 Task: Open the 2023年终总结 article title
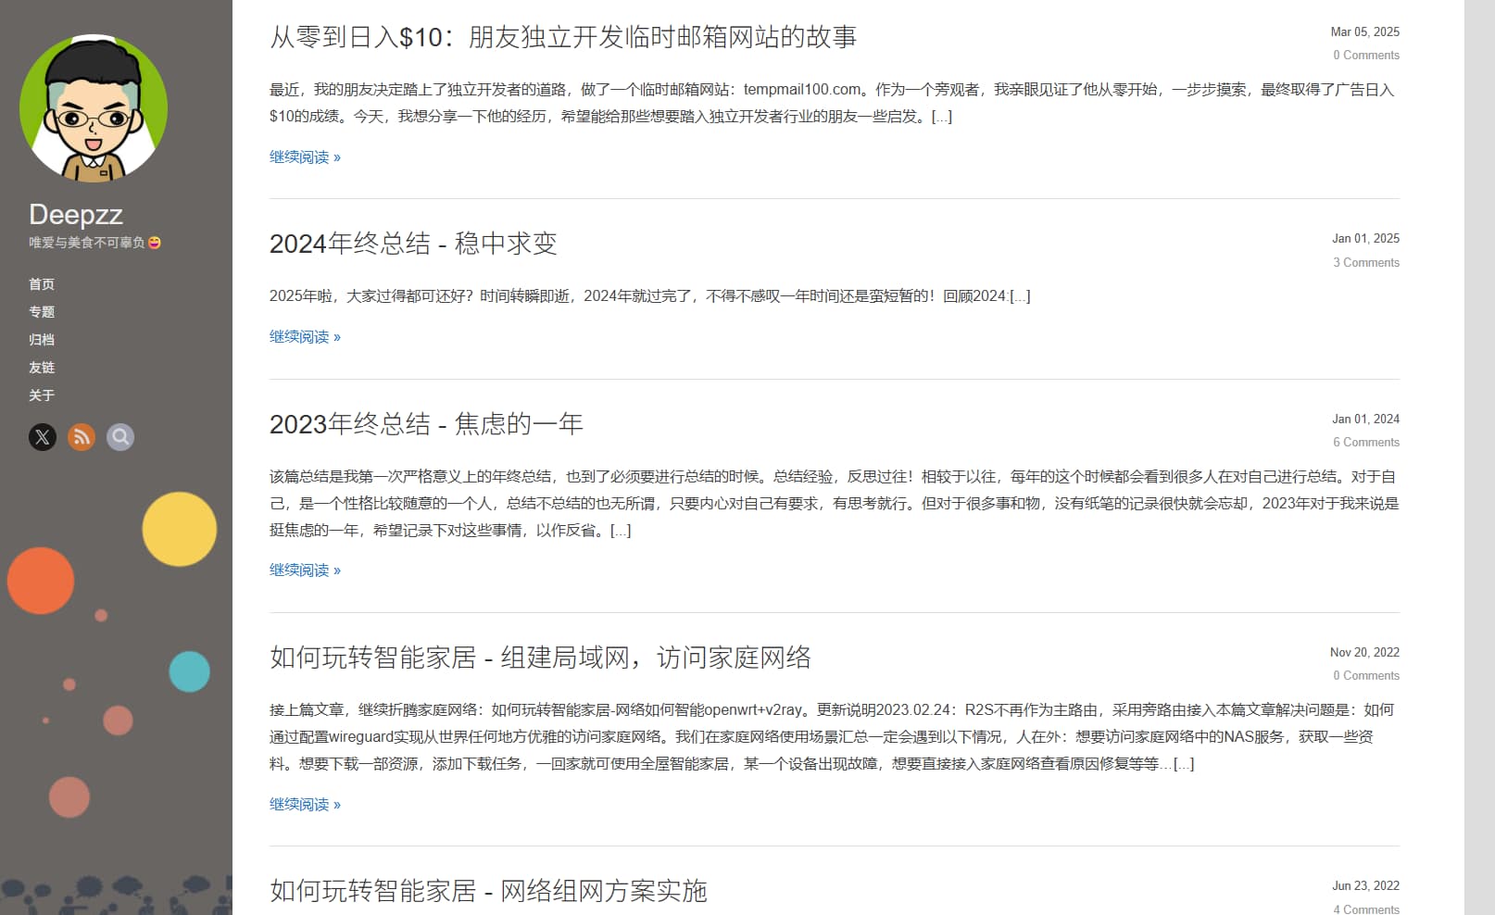tap(426, 423)
